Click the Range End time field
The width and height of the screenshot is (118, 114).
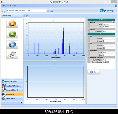point(109,27)
